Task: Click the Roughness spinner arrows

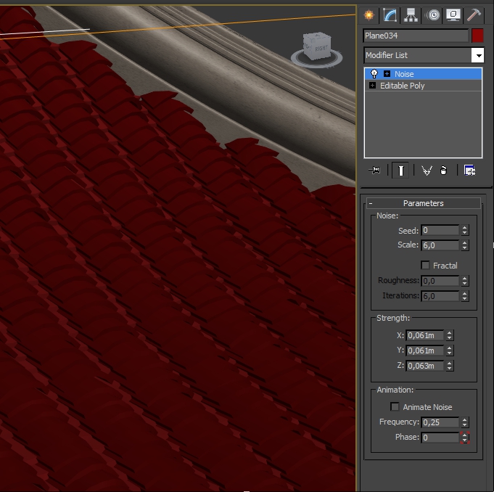Action: coord(465,281)
